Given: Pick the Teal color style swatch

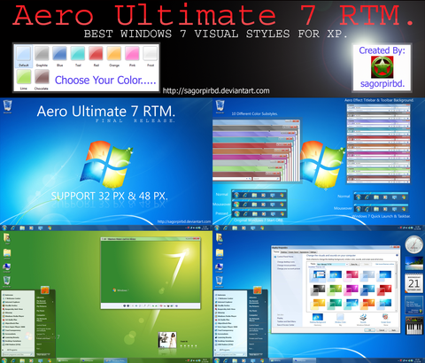Looking at the screenshot, I should click(x=78, y=54).
